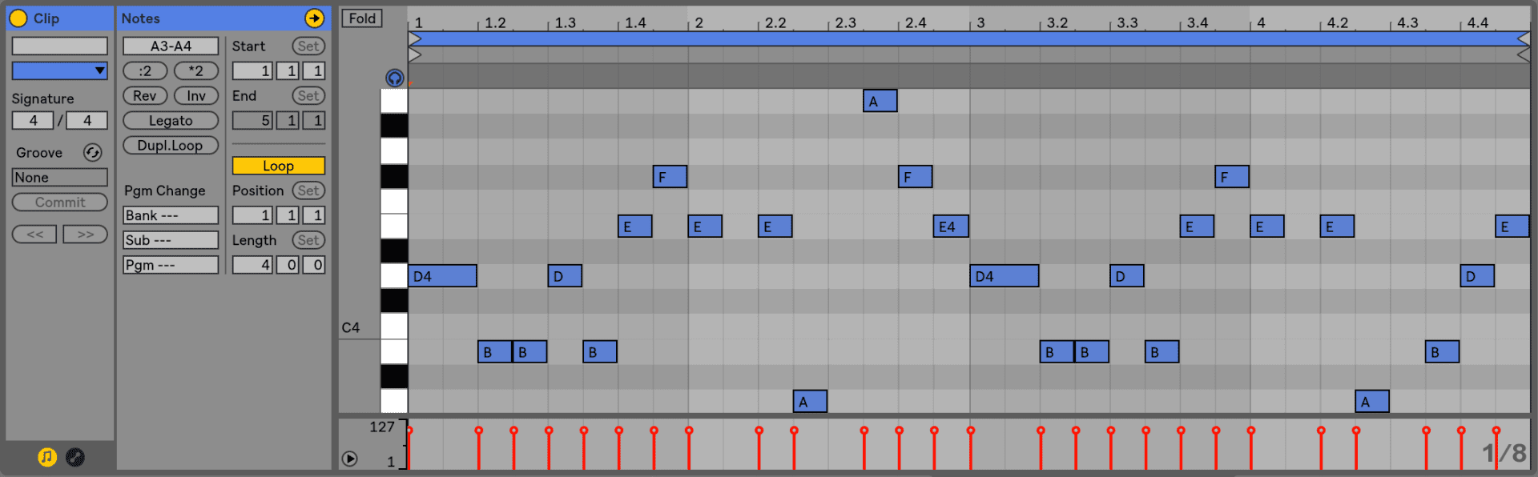
Task: Click the Notes box arrow icon
Action: click(314, 18)
